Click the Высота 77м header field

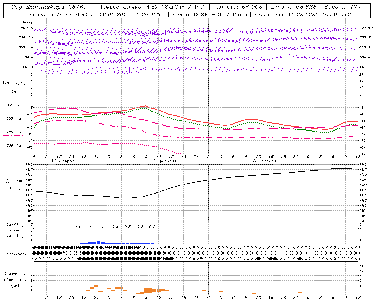pos(342,7)
